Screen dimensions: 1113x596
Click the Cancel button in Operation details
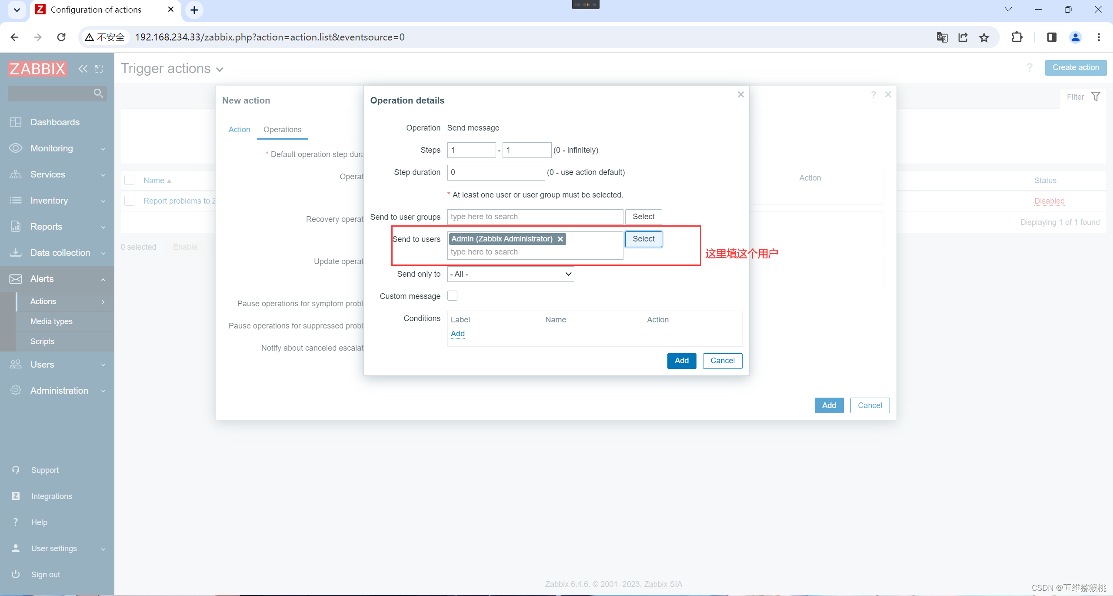click(721, 360)
